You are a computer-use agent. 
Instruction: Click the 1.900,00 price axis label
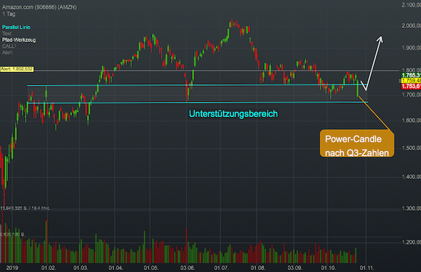click(411, 48)
